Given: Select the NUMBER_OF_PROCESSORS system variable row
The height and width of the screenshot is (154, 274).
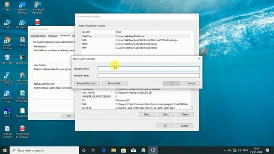Looking at the screenshot, I should (135, 97).
